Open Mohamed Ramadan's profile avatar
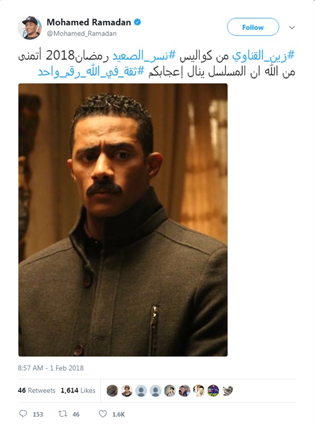Viewport: 315px width, 426px height. 30,28
